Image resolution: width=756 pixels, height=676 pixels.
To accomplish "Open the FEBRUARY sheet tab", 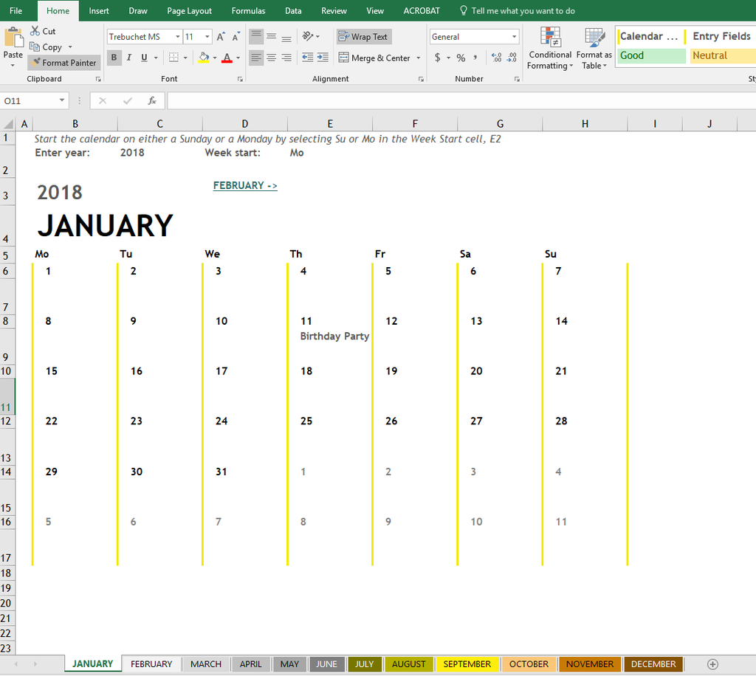I will (x=151, y=663).
